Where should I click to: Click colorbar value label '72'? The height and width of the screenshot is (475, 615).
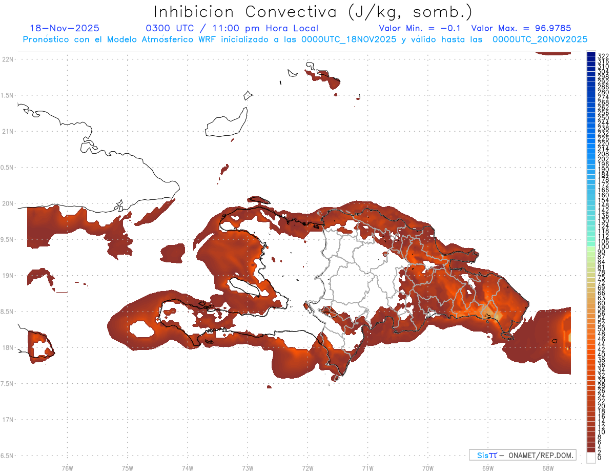pyautogui.click(x=601, y=283)
